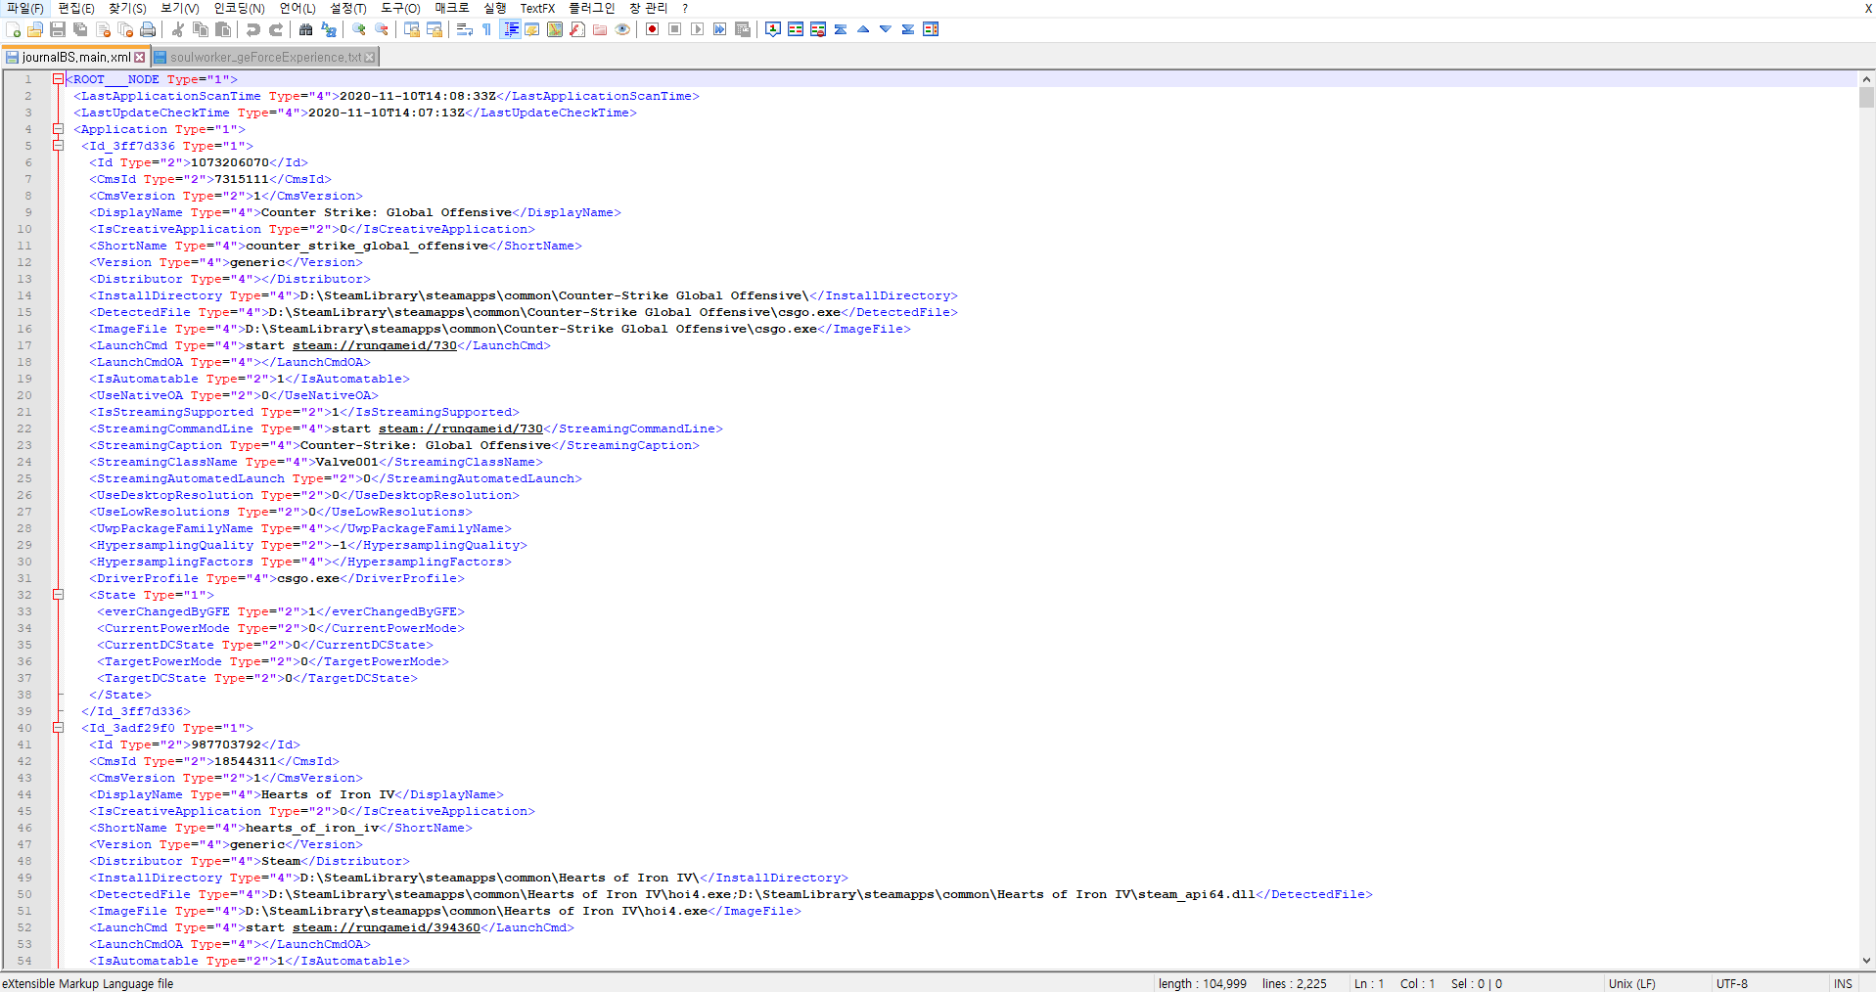The width and height of the screenshot is (1876, 992).
Task: Open the 찾기(S) Search menu
Action: (127, 8)
